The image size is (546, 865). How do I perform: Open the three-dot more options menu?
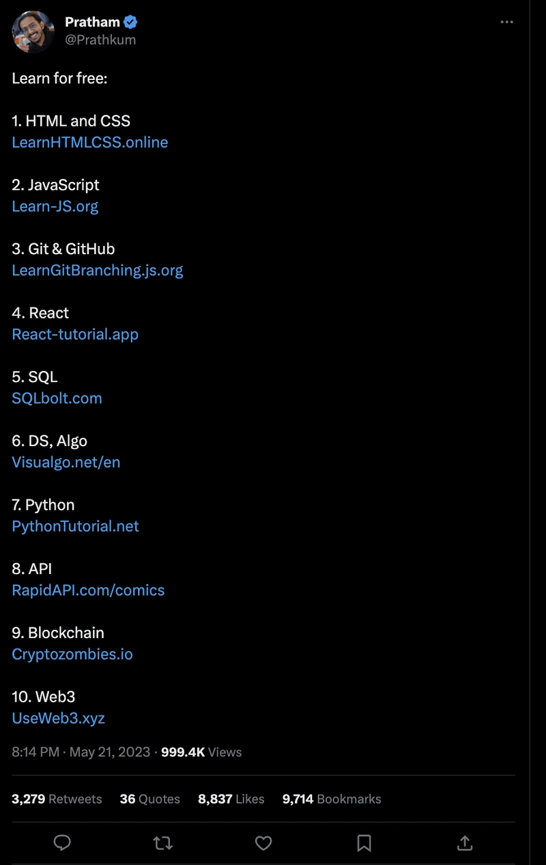[506, 22]
